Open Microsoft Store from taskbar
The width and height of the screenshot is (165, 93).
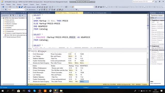coord(19,91)
